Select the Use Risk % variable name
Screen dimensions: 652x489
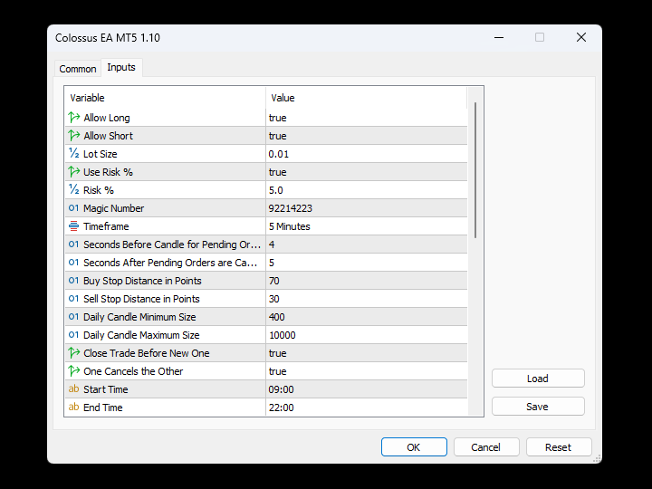point(108,172)
